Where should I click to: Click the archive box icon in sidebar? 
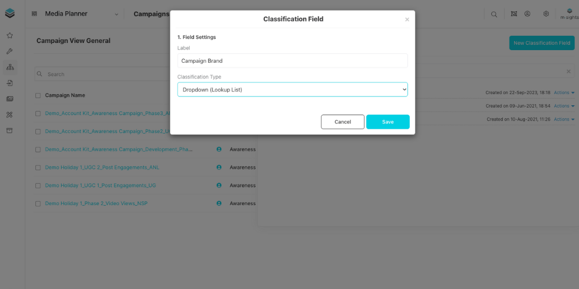pyautogui.click(x=9, y=131)
